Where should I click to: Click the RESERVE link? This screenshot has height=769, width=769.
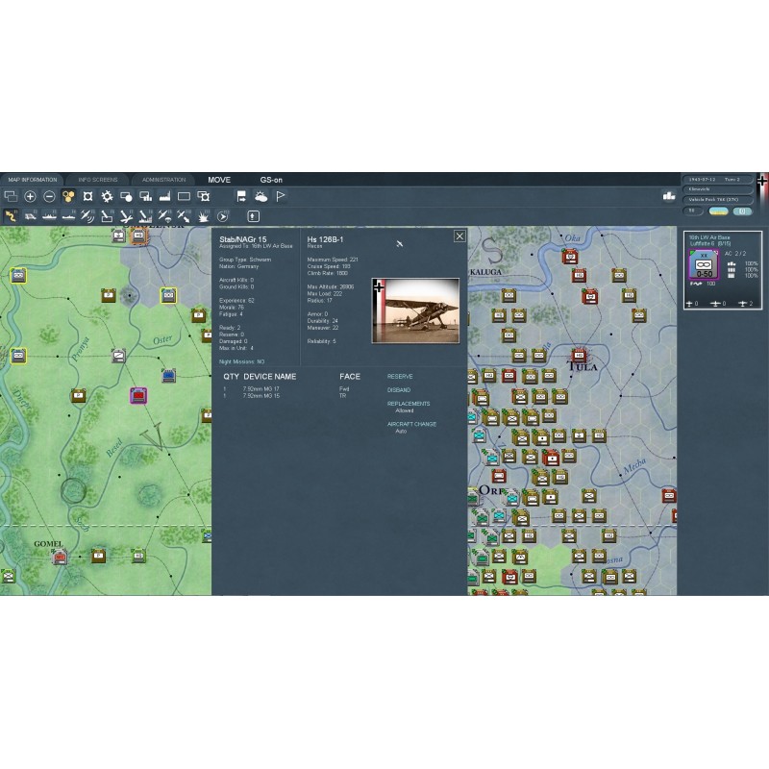point(400,376)
